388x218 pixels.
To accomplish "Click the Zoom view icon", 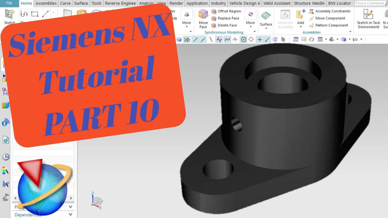I will [303, 39].
